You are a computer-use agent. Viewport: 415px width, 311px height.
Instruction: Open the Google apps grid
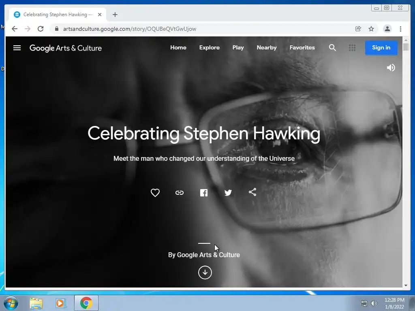(352, 48)
